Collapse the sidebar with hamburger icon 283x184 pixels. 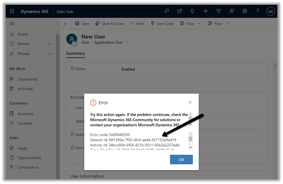(x=12, y=23)
